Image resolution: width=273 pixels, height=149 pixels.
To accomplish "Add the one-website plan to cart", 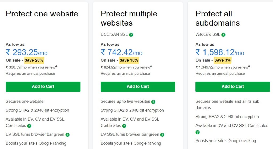I will tap(43, 86).
